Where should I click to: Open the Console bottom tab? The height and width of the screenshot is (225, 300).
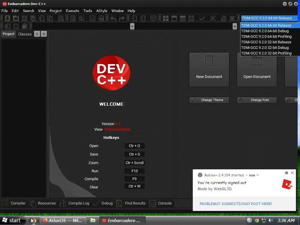click(161, 203)
